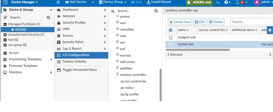Click the ADOM lock icon
Screen dimensions: 273x112
pyautogui.click(x=189, y=2)
